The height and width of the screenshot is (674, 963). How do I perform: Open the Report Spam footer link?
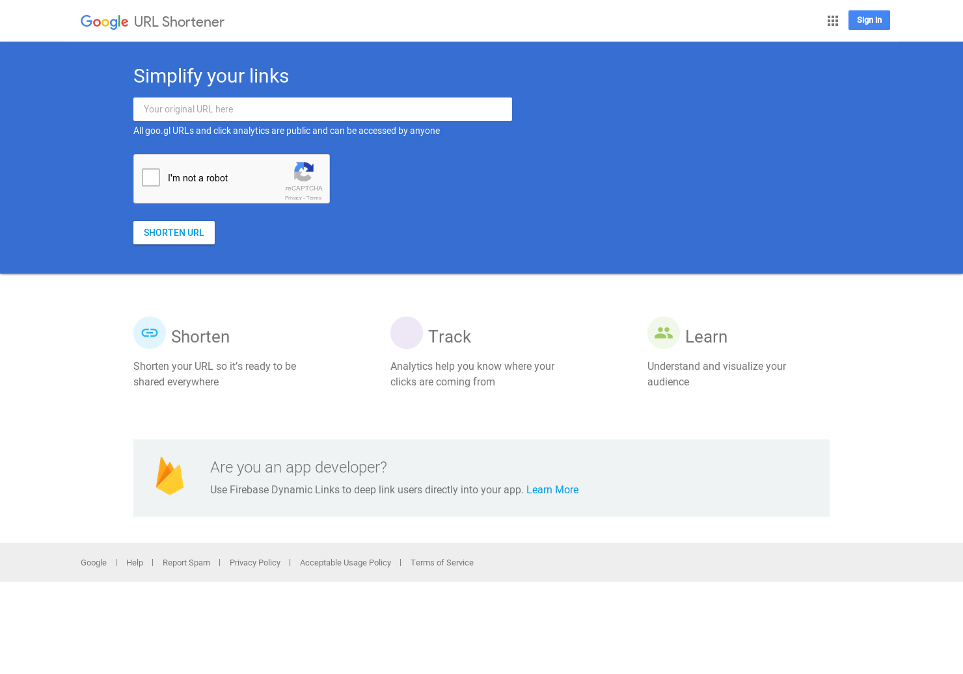click(186, 563)
